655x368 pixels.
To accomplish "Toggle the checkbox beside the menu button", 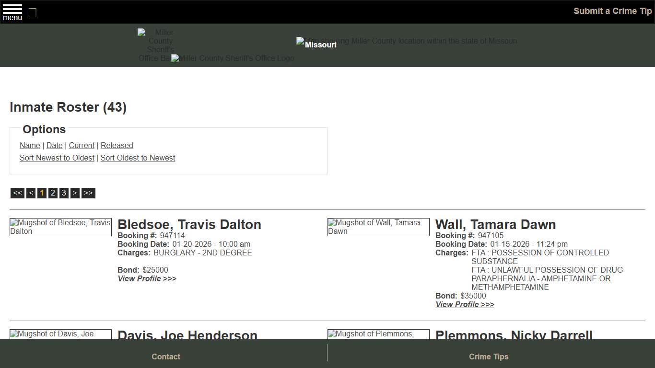I will click(x=32, y=13).
